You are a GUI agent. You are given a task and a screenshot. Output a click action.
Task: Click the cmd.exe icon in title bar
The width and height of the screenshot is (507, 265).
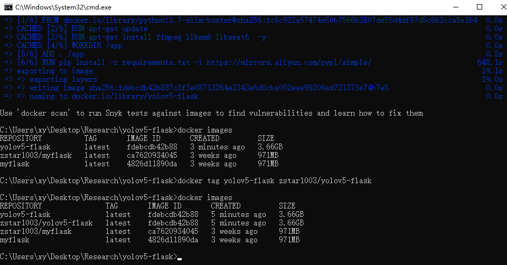(8, 7)
